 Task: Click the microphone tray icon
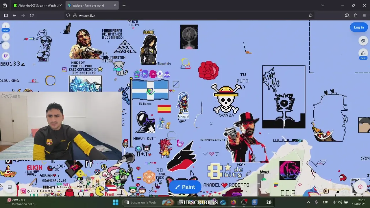point(316,202)
